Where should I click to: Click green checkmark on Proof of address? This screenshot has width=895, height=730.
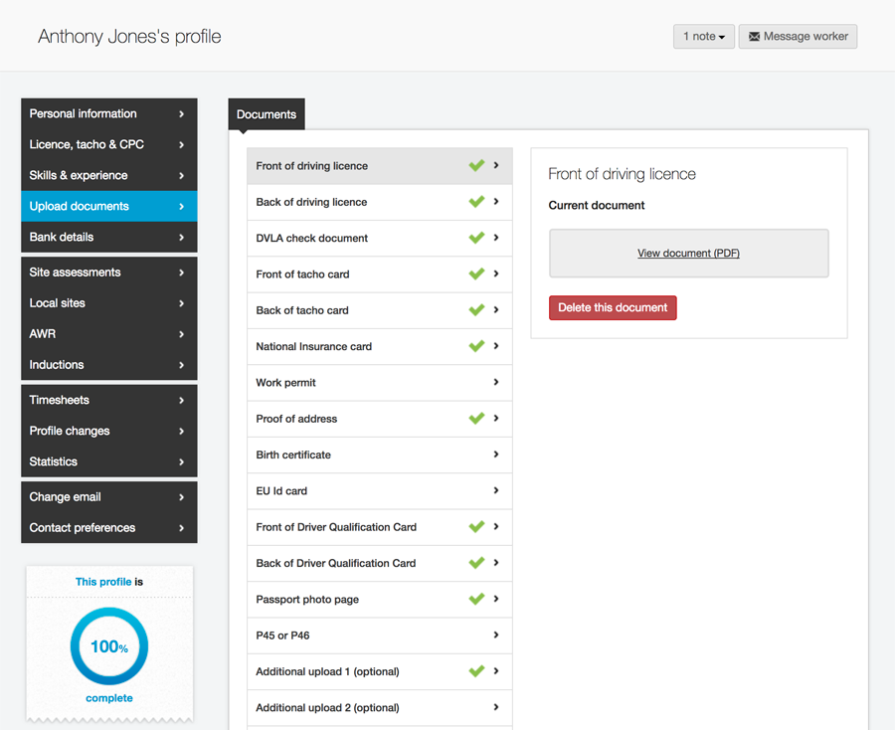[x=476, y=419]
